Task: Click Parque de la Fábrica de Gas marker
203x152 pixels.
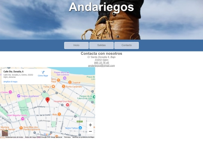Action: pos(94,97)
